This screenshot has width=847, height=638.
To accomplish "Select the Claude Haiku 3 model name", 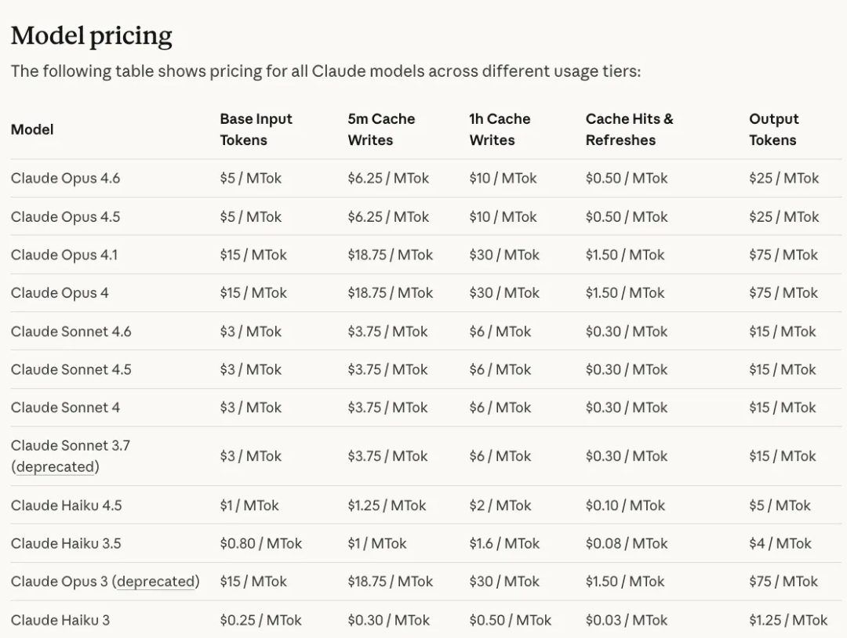I will [60, 620].
